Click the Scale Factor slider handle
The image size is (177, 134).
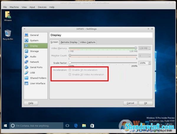pos(70,63)
